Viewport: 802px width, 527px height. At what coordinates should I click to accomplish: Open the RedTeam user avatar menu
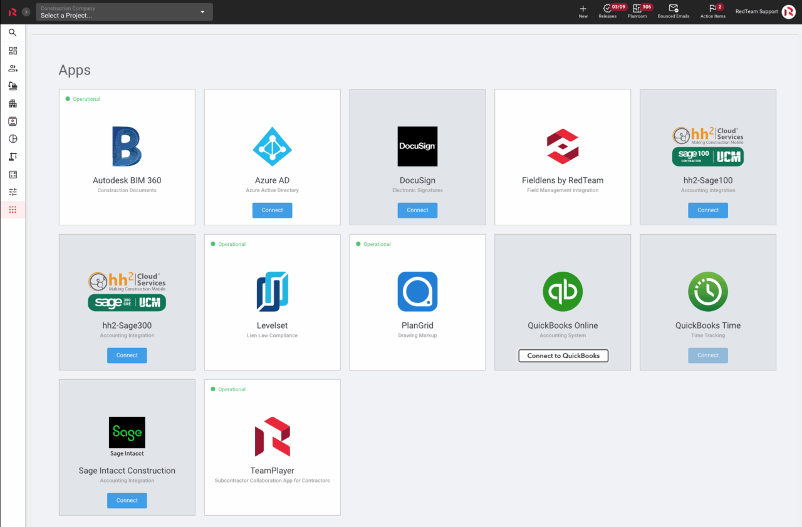pos(789,12)
